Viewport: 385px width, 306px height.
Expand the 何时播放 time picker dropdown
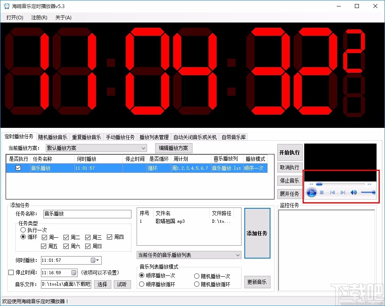coord(98,260)
